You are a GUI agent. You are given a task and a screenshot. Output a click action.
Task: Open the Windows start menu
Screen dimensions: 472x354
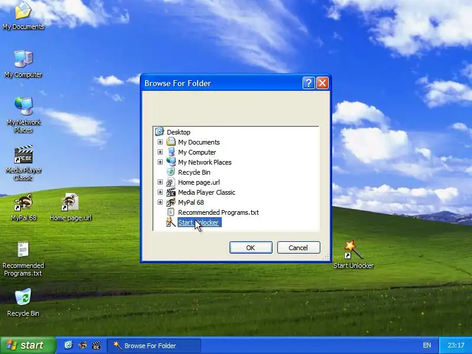click(x=28, y=345)
